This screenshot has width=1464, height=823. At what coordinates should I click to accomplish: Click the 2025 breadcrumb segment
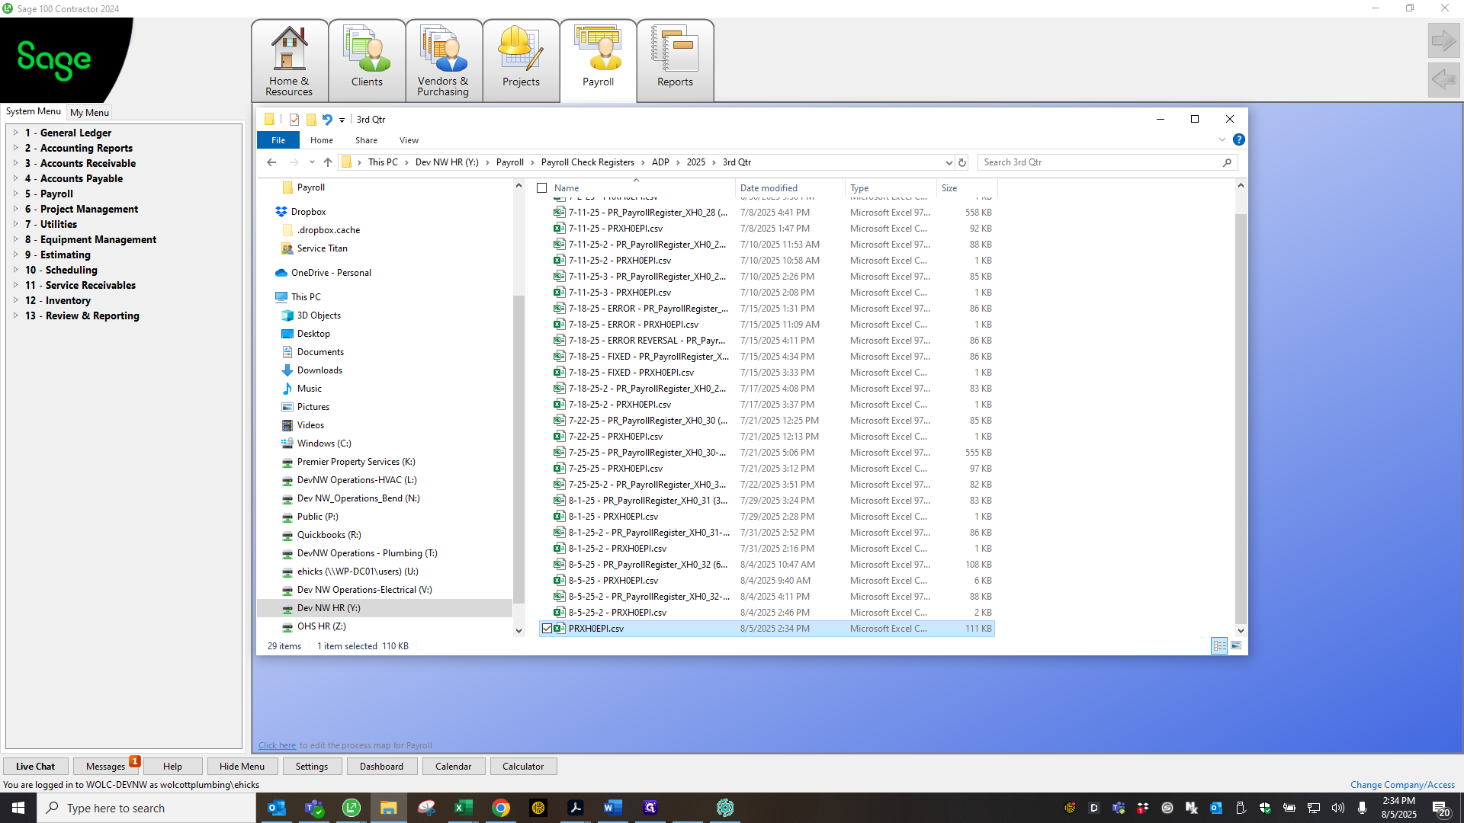(695, 162)
